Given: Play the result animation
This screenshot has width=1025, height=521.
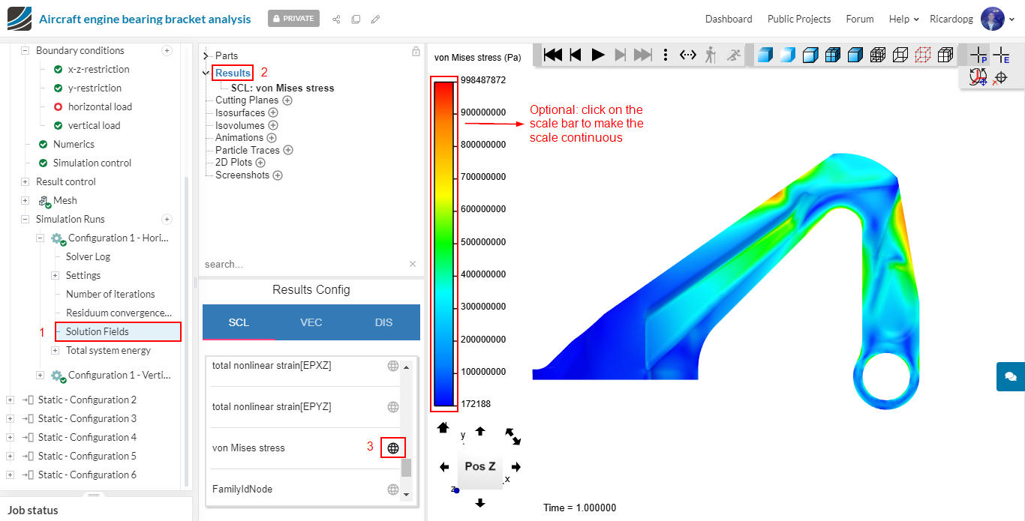Looking at the screenshot, I should [598, 55].
